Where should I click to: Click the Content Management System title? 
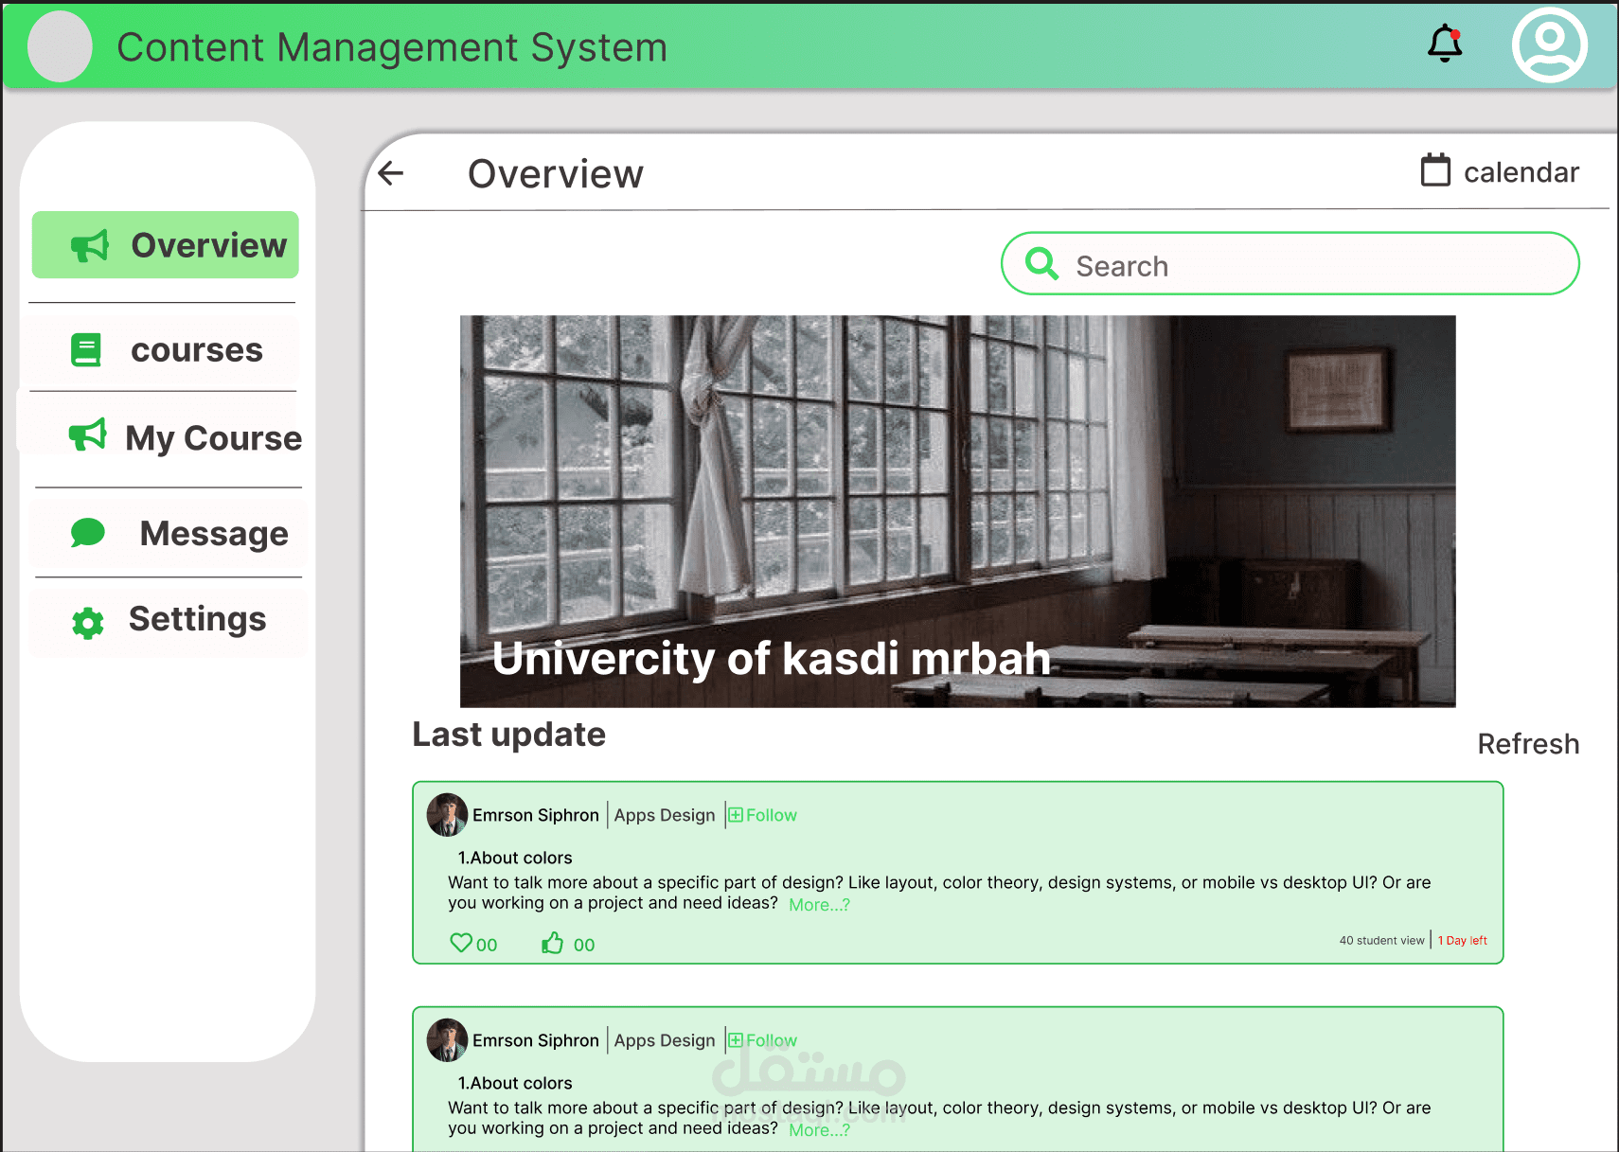tap(392, 47)
